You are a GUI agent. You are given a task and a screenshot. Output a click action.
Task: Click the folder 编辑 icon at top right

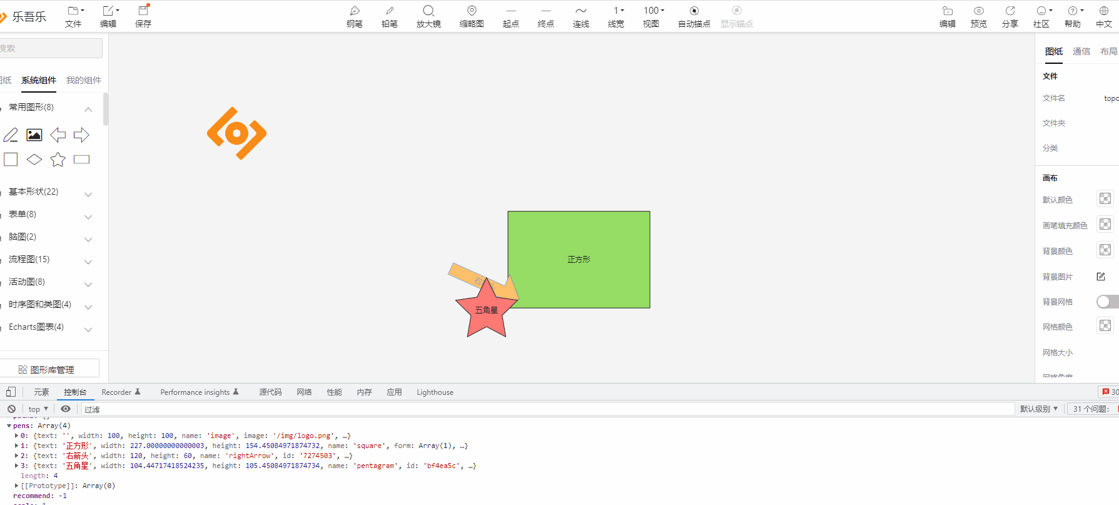click(948, 17)
